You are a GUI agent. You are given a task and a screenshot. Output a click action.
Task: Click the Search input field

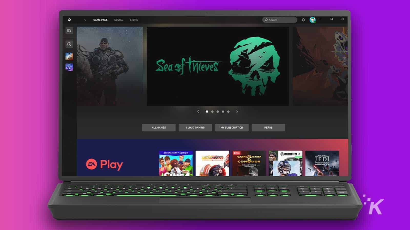pyautogui.click(x=280, y=20)
